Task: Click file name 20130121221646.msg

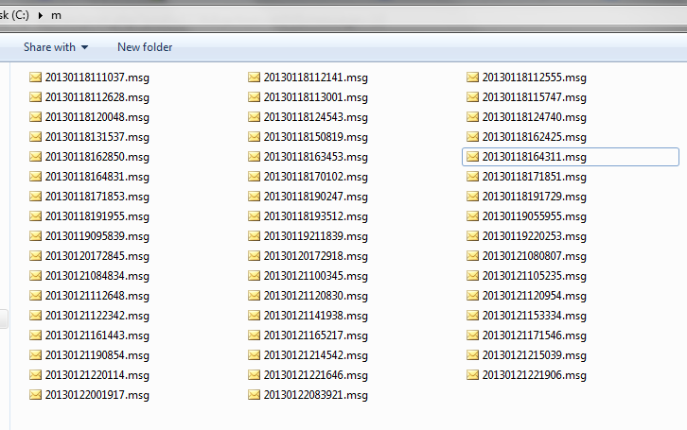Action: pos(316,375)
